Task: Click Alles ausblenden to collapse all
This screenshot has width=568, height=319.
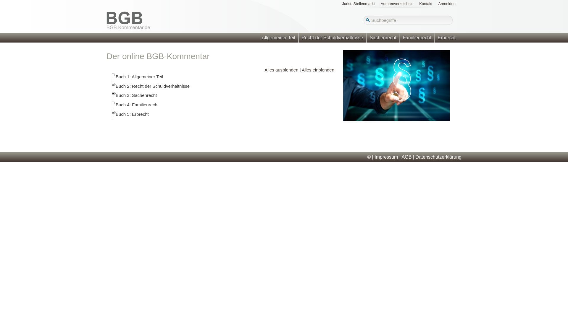Action: pyautogui.click(x=281, y=70)
